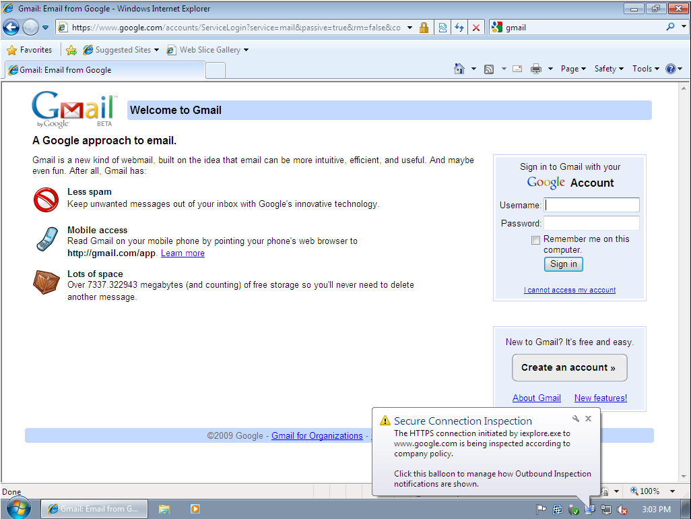Screen dimensions: 691x519
Task: Click the magnifying glass search icon
Action: coord(670,27)
